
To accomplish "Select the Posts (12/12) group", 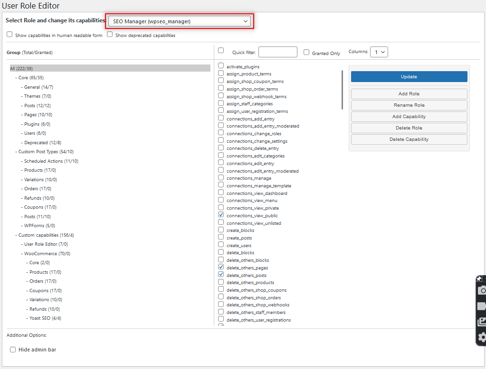I will point(38,106).
